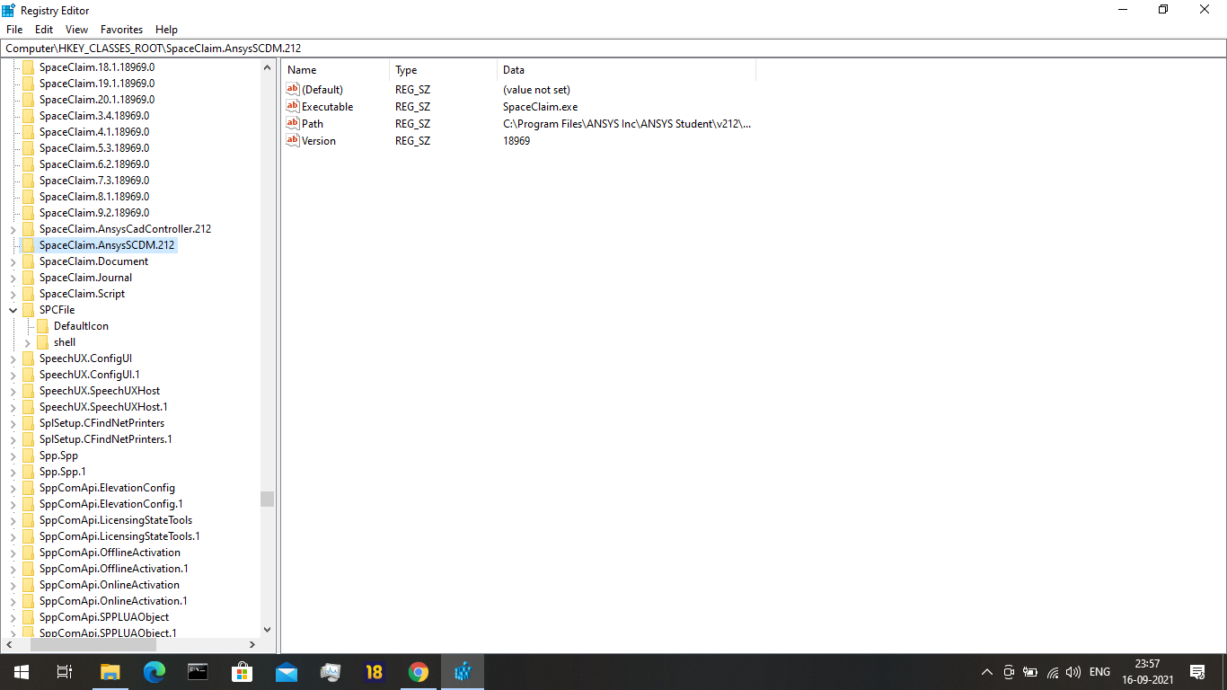Open the Wi-Fi network flyout in tray
Viewport: 1227px width, 690px height.
pos(1053,672)
